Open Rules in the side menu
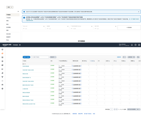The image size is (141, 116). (x=8, y=40)
